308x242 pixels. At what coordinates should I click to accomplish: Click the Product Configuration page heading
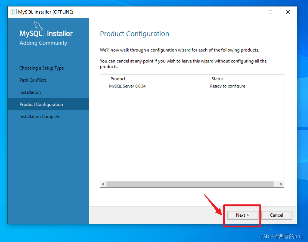click(x=135, y=34)
